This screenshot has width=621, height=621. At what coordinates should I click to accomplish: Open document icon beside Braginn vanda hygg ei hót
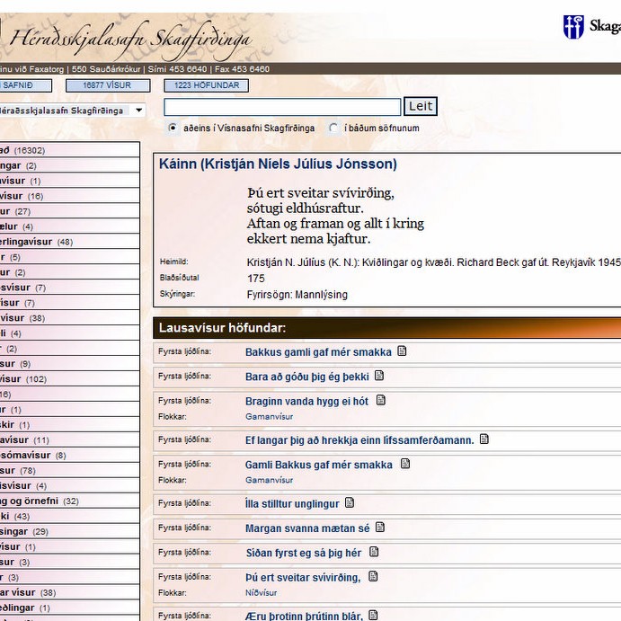point(381,401)
